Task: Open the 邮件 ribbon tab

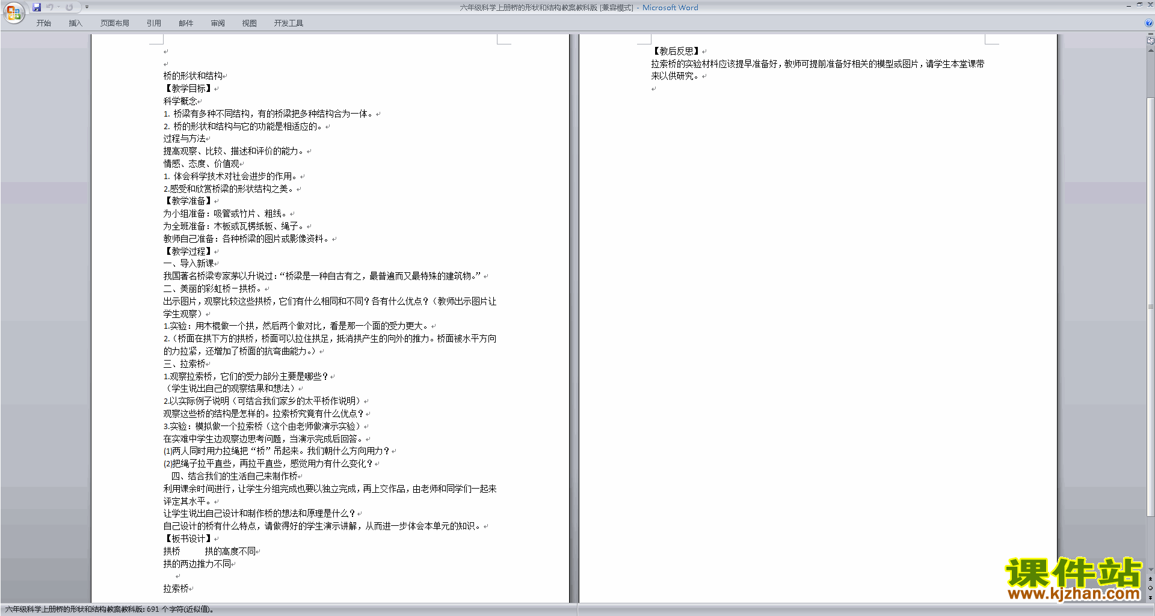Action: click(186, 23)
